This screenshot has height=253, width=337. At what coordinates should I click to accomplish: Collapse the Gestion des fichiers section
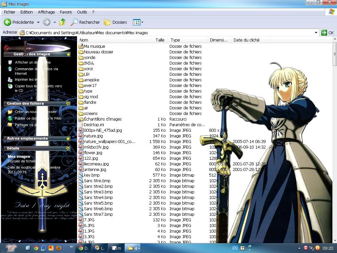point(68,103)
